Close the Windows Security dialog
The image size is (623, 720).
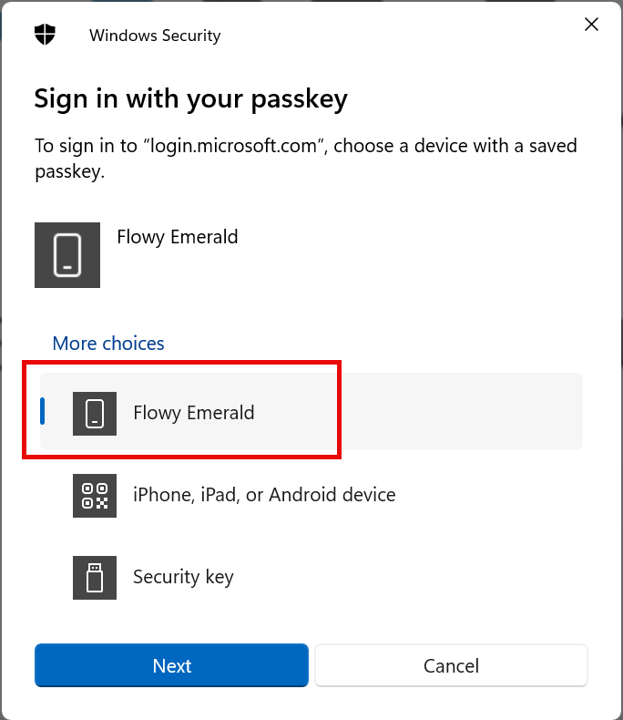pos(591,25)
